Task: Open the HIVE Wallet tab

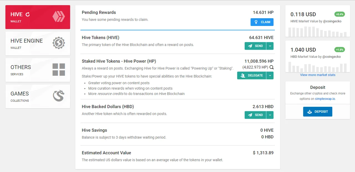Action: point(38,17)
